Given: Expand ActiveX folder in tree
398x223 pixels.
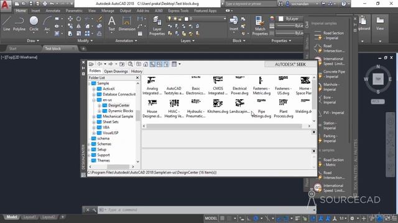Looking at the screenshot, I should 94,89.
